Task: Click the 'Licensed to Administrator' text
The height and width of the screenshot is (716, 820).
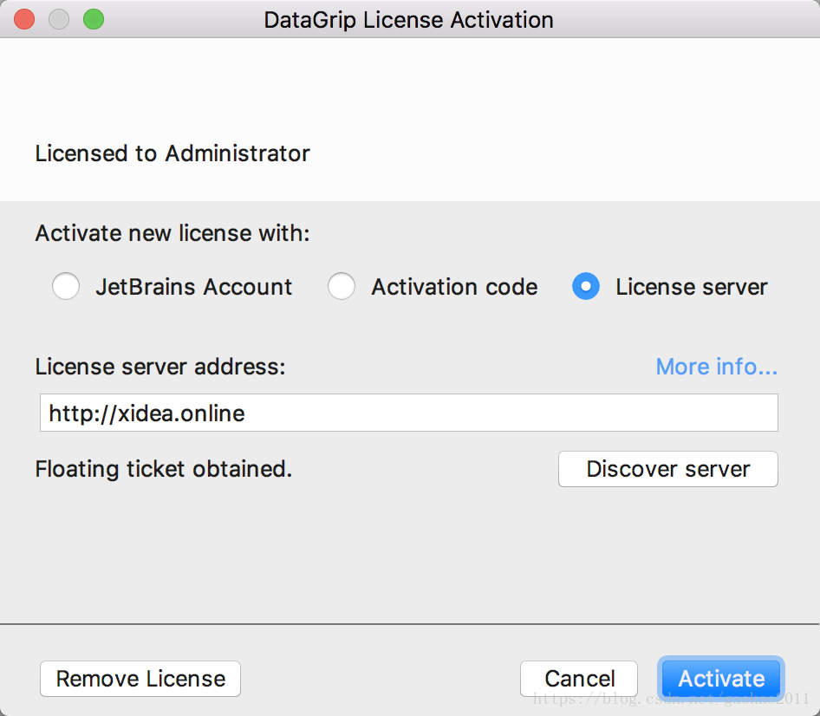Action: tap(172, 153)
